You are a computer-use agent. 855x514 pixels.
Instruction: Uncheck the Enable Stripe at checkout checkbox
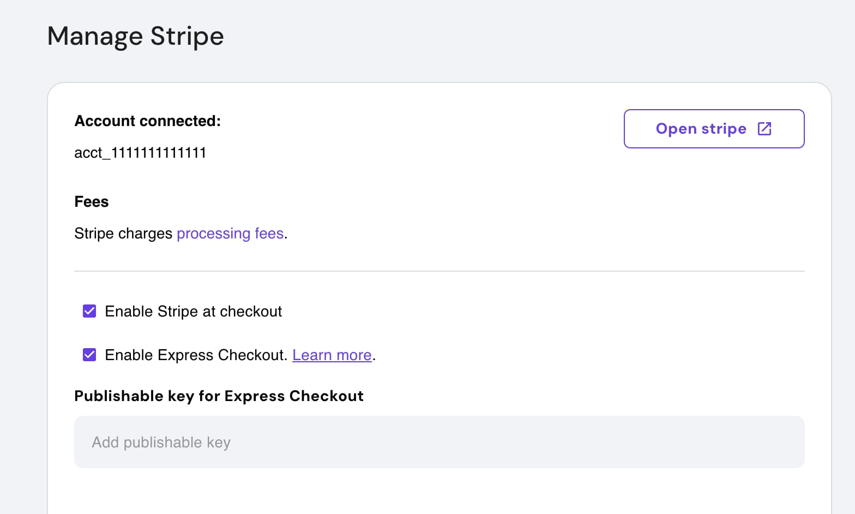click(x=89, y=311)
